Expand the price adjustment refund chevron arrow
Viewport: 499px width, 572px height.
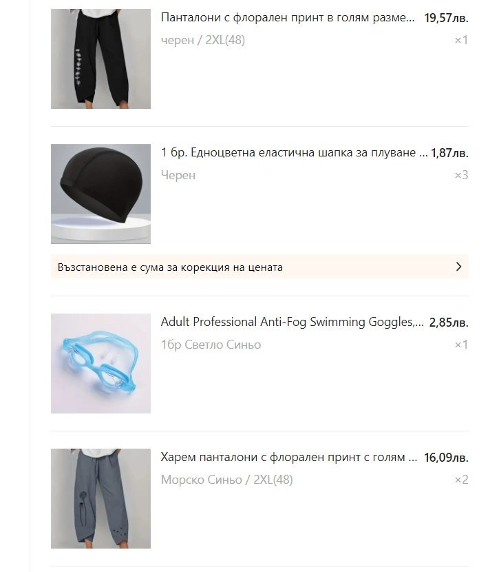pyautogui.click(x=458, y=267)
